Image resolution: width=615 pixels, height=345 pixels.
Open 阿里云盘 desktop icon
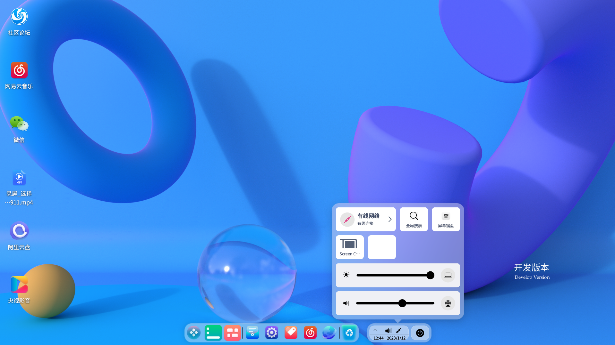click(19, 230)
